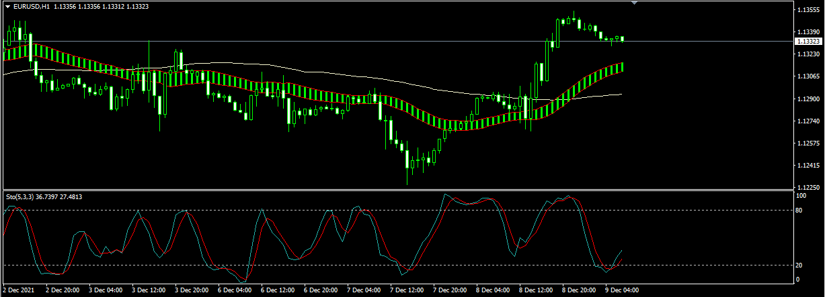This screenshot has width=825, height=297.
Task: Click stochastic level 20 scale label
Action: [x=800, y=265]
